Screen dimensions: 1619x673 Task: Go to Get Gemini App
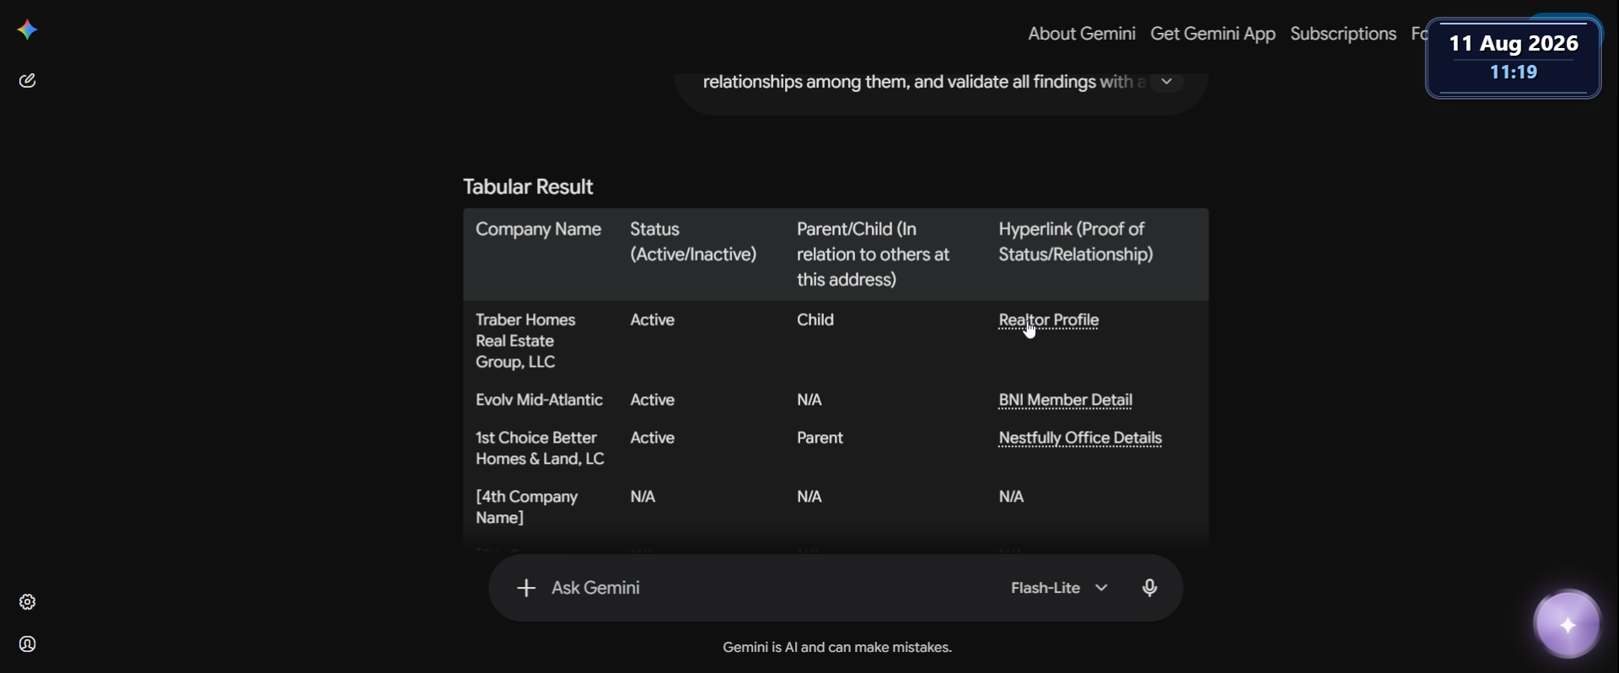(1213, 34)
